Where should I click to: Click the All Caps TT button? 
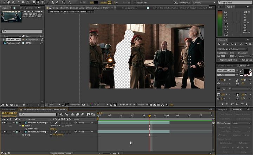tap(232, 104)
